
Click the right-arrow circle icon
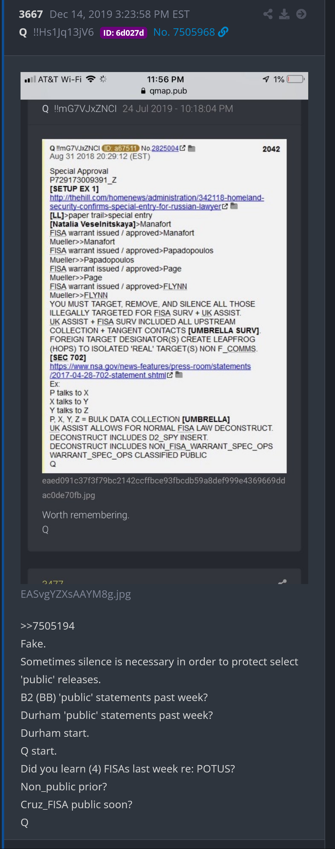(x=301, y=14)
